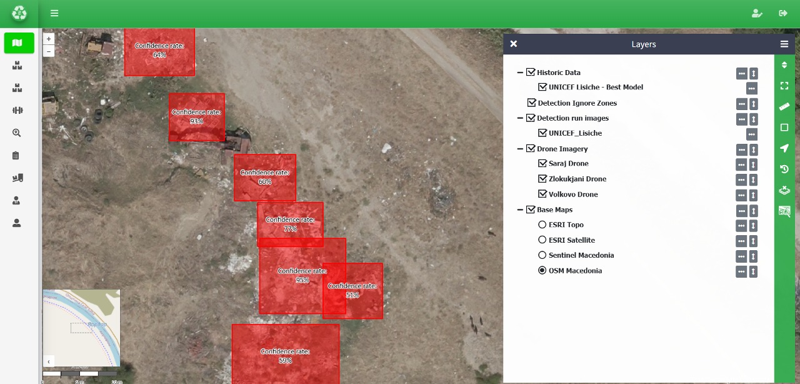
Task: Zoom out on the map
Action: pos(49,51)
